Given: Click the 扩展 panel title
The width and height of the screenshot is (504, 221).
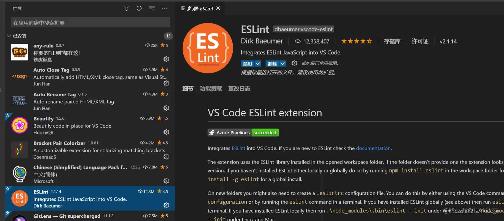Looking at the screenshot, I should [17, 9].
